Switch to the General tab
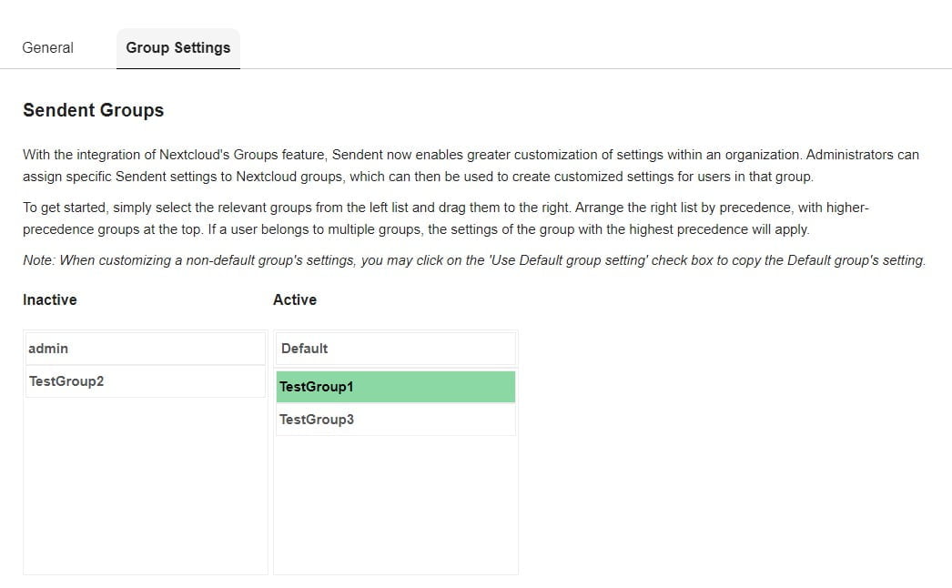This screenshot has height=588, width=952. point(47,47)
